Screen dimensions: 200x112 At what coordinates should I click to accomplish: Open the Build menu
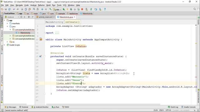(48, 5)
